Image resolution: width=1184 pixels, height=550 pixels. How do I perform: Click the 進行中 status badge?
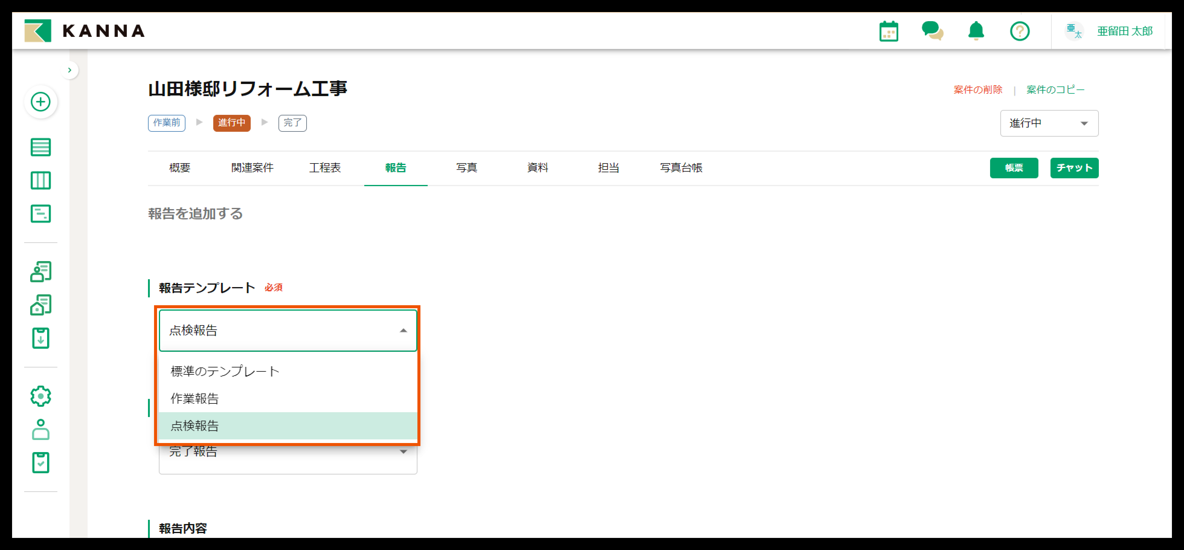(232, 123)
